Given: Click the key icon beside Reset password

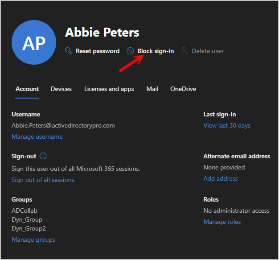Looking at the screenshot, I should coord(69,51).
